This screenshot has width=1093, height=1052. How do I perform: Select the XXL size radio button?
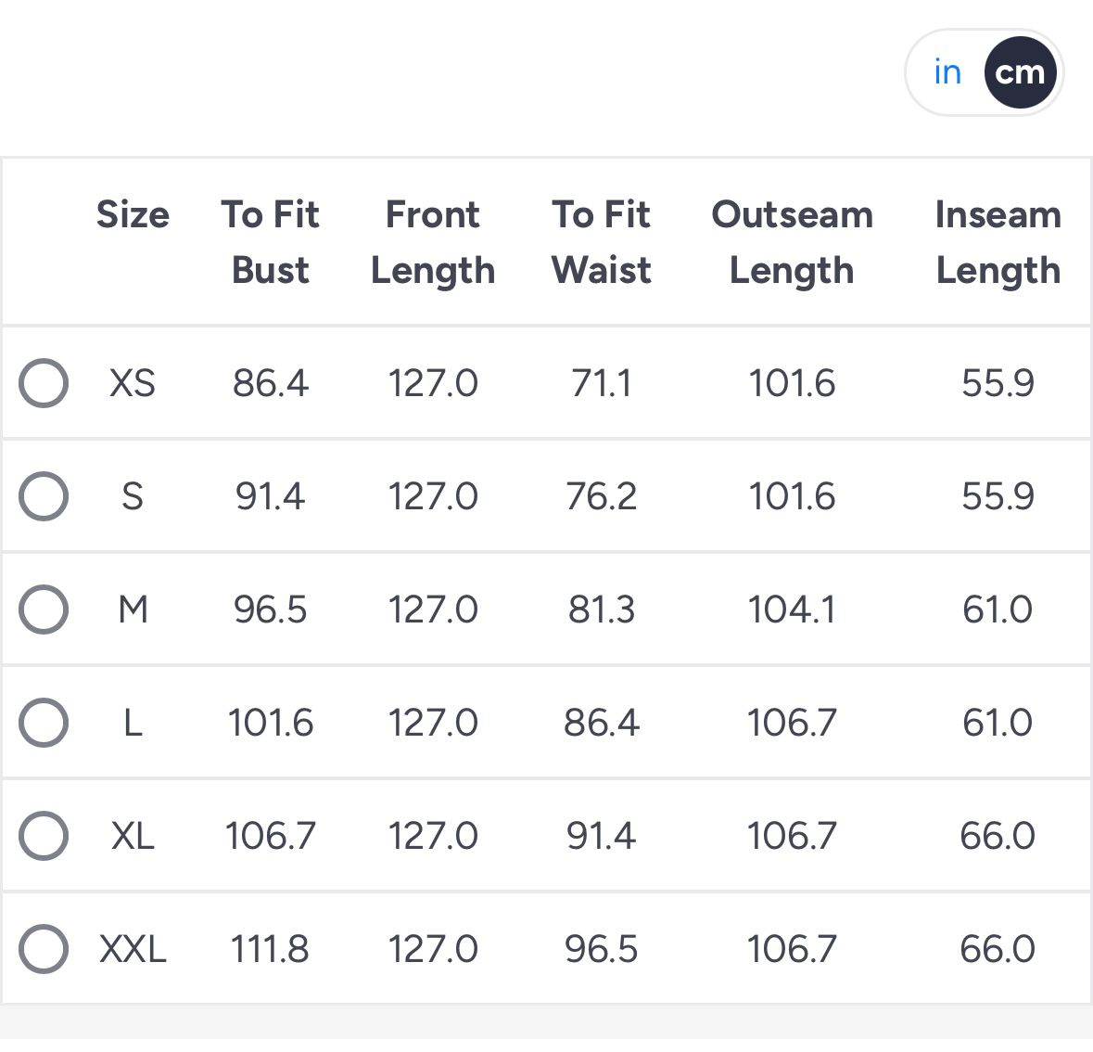(44, 948)
